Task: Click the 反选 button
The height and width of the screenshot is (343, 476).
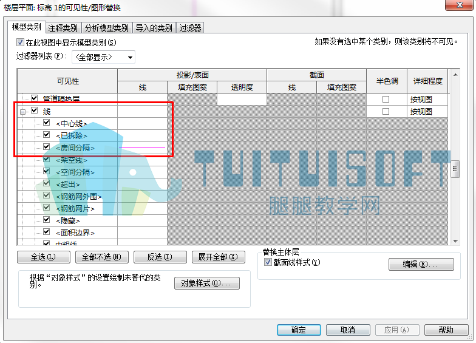Action: 160,257
